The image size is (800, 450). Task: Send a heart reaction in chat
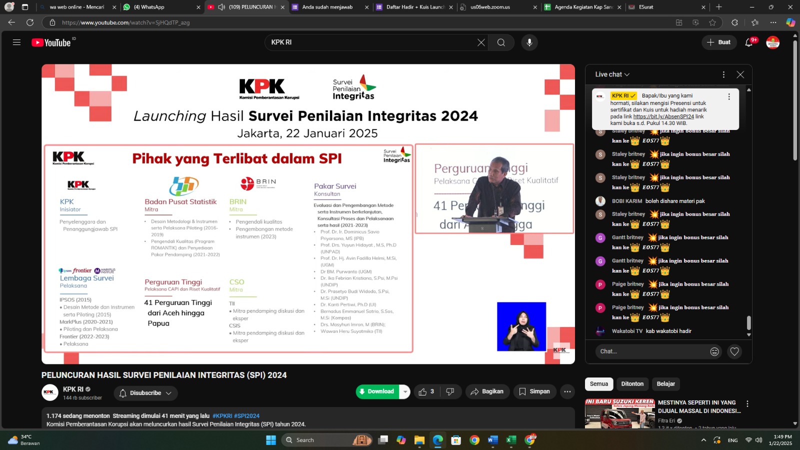(x=734, y=351)
